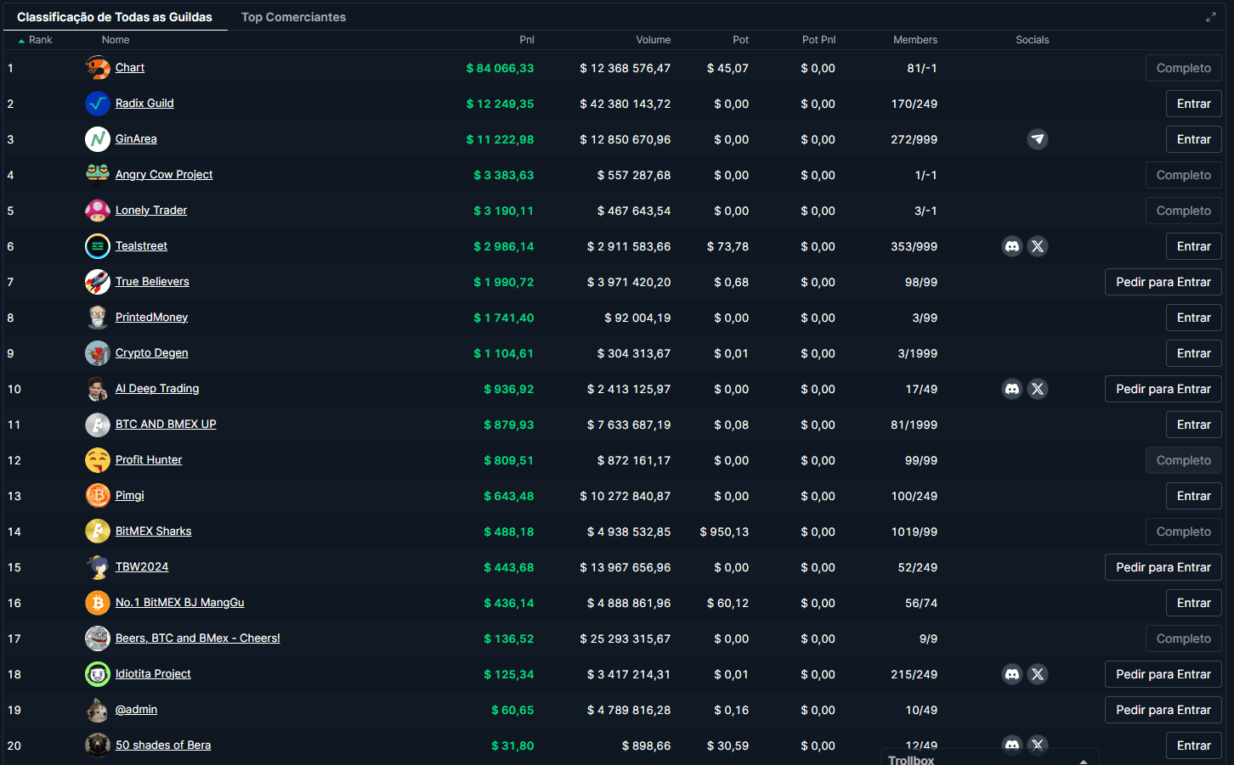Click the Radix Guild checkmark avatar
Viewport: 1234px width, 765px height.
pyautogui.click(x=98, y=104)
